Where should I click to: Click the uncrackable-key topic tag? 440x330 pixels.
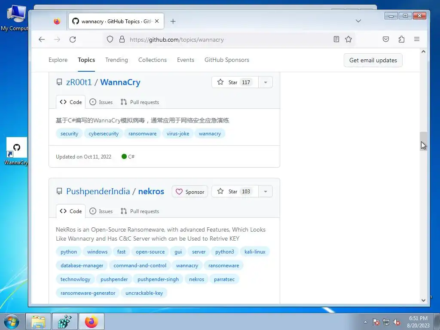point(144,293)
